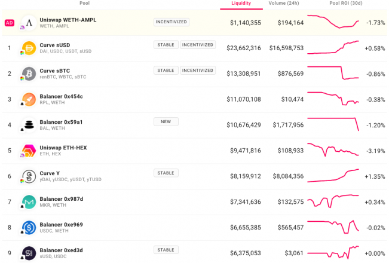389x263 pixels.
Task: Click the Curve sBTC bitcoin icon
Action: tap(29, 74)
